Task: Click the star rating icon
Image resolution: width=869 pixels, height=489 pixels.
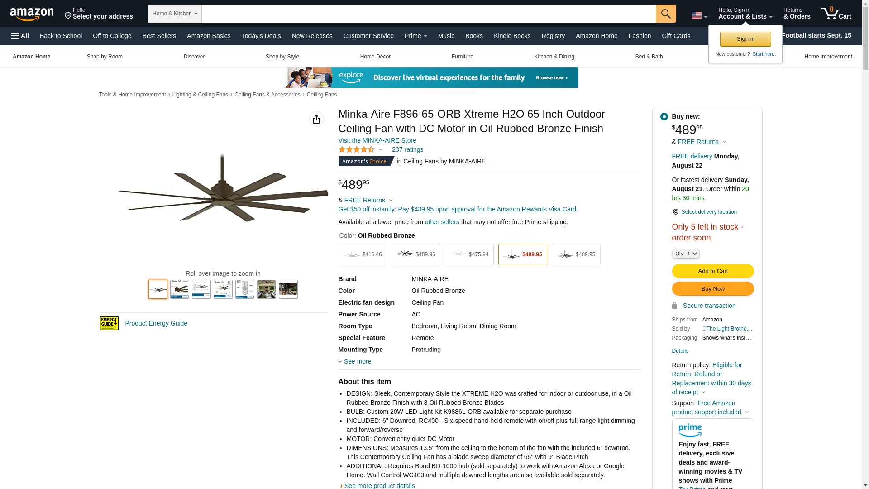Action: pyautogui.click(x=357, y=149)
